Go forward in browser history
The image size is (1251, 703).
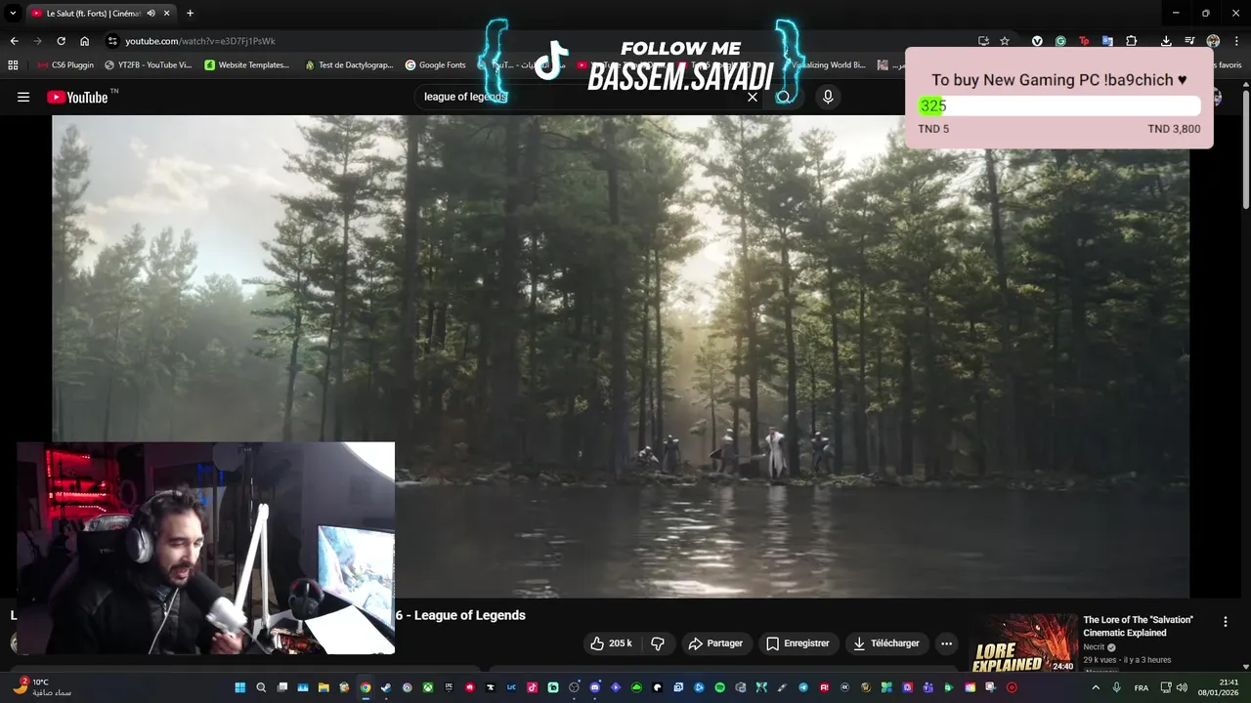click(37, 41)
